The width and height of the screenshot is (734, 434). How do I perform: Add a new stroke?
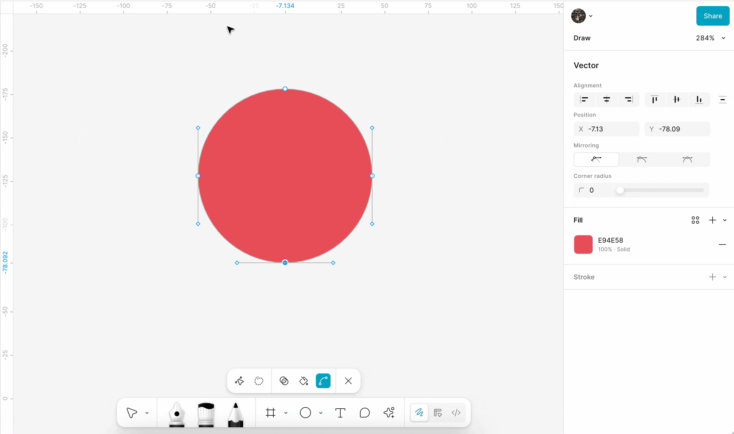pyautogui.click(x=713, y=277)
